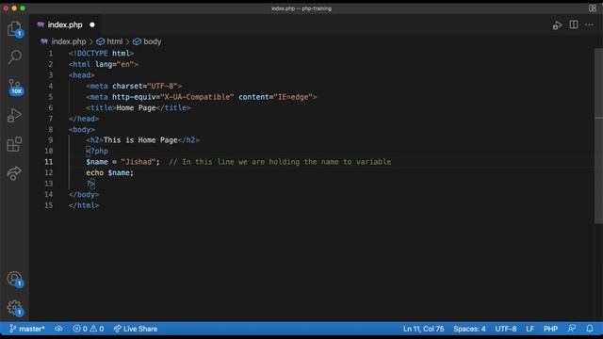Viewport: 603px width, 339px height.
Task: Open the Live Share activity bar icon
Action: pos(14,173)
